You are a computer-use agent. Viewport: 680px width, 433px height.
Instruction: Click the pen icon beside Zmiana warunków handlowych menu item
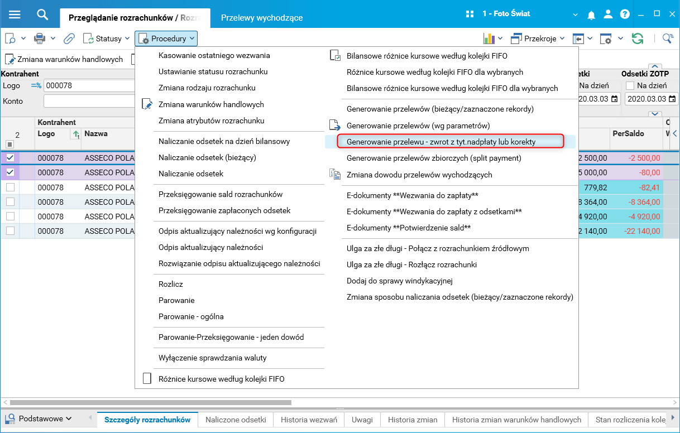point(147,104)
